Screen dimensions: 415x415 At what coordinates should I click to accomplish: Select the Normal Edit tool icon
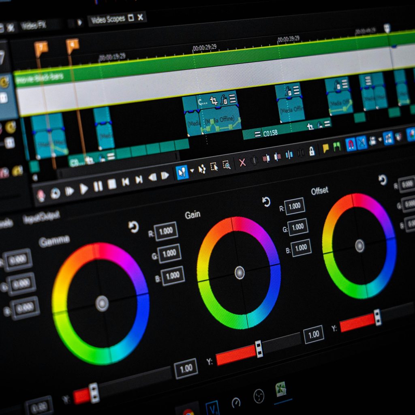[182, 172]
